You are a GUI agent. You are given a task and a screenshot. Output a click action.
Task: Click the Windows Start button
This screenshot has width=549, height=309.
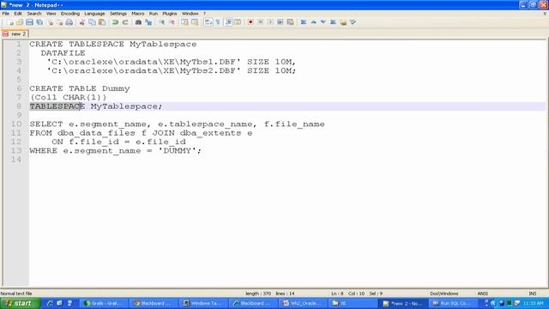point(21,303)
